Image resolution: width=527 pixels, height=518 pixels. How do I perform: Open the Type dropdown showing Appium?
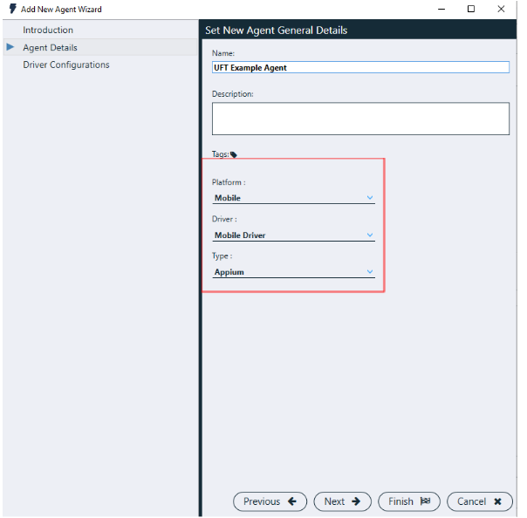click(293, 272)
